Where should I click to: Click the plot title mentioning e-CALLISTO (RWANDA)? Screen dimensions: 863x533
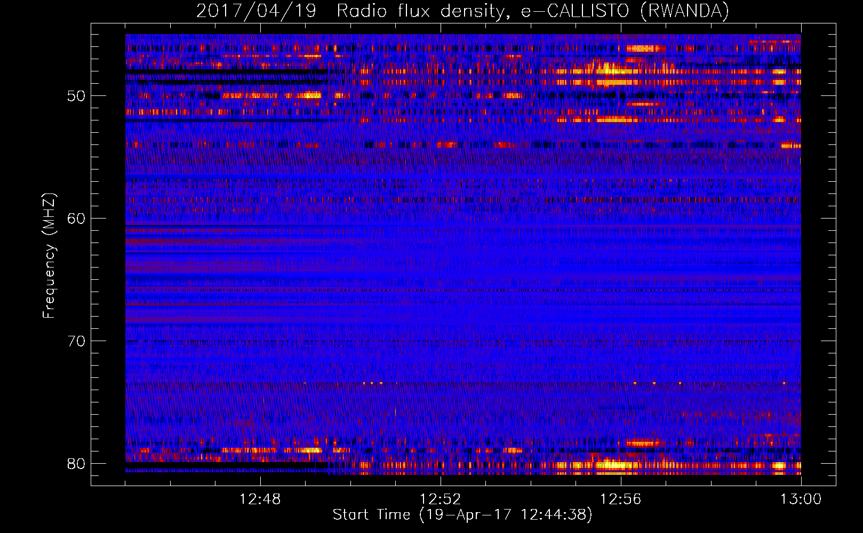pos(462,11)
